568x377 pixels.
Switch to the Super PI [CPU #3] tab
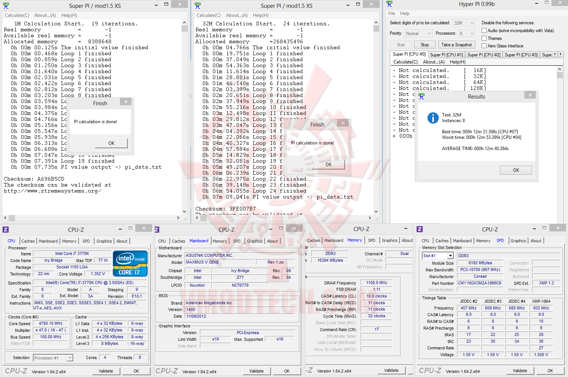pos(521,55)
